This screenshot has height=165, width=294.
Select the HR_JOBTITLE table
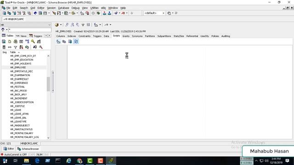tap(17, 106)
